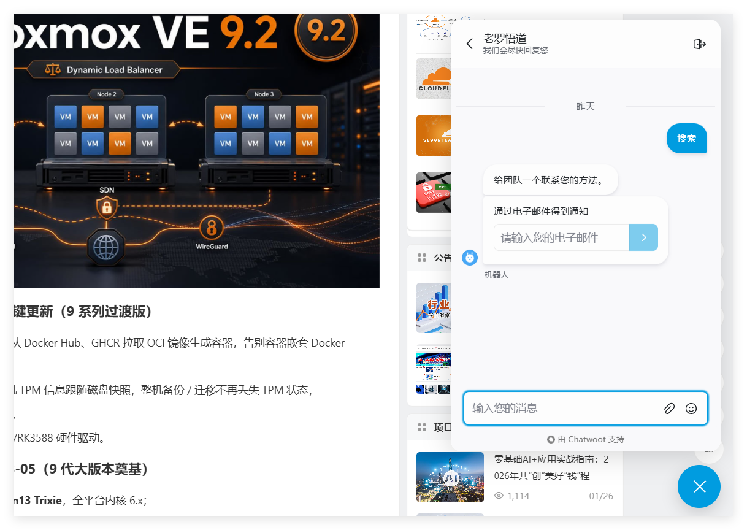Viewport: 747px width, 530px height.
Task: Open the Chatwoot powered-by link
Action: coord(586,440)
